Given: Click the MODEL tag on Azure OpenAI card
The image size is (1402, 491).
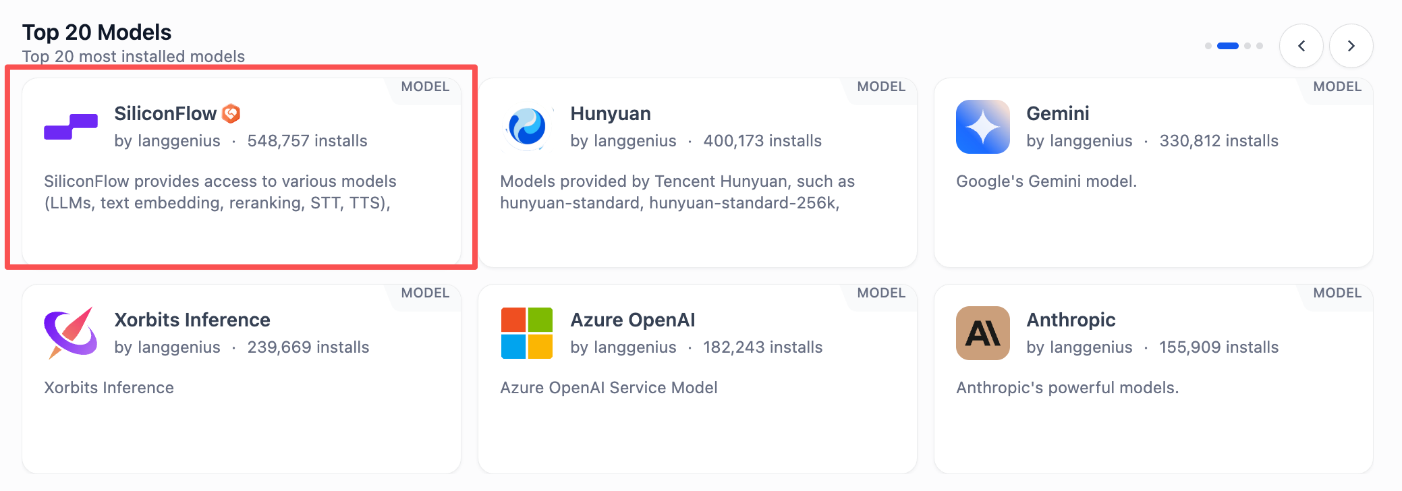Looking at the screenshot, I should click(881, 293).
